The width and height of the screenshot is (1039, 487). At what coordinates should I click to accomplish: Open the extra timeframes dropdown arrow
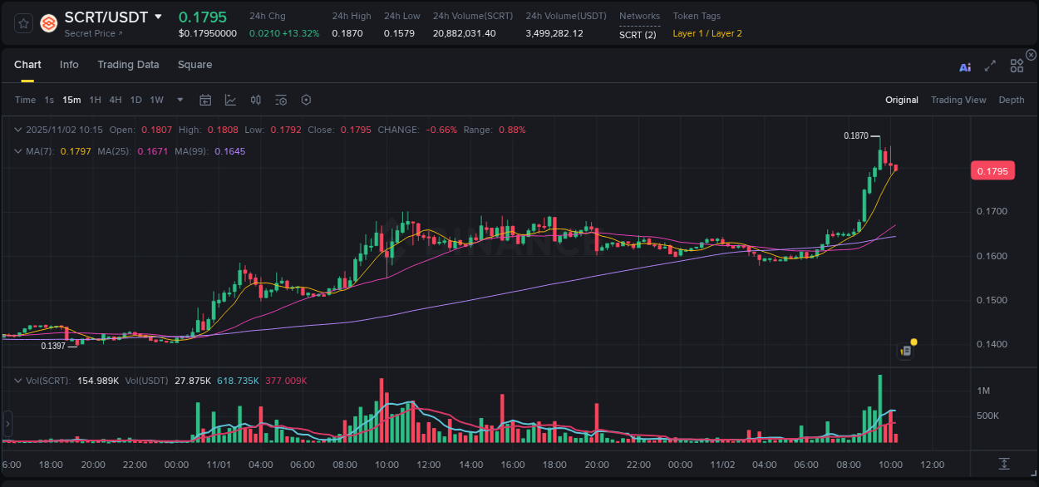click(179, 100)
